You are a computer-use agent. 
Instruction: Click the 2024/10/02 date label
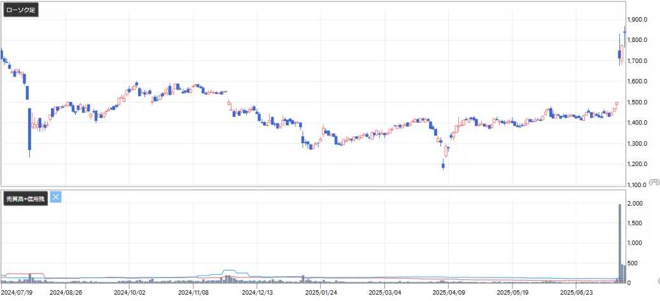tap(129, 291)
